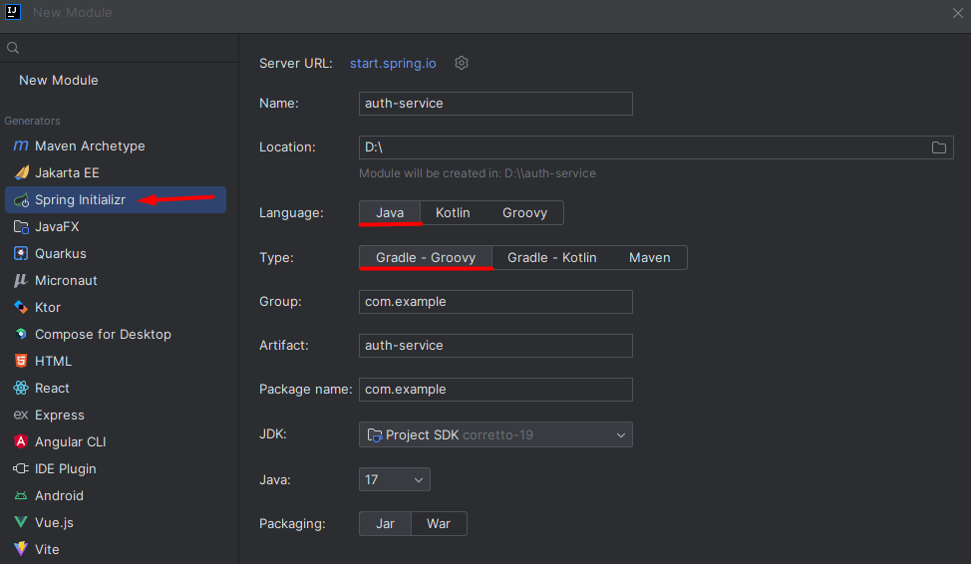Image resolution: width=971 pixels, height=564 pixels.
Task: Select the Quarkus generator icon
Action: pyautogui.click(x=20, y=254)
